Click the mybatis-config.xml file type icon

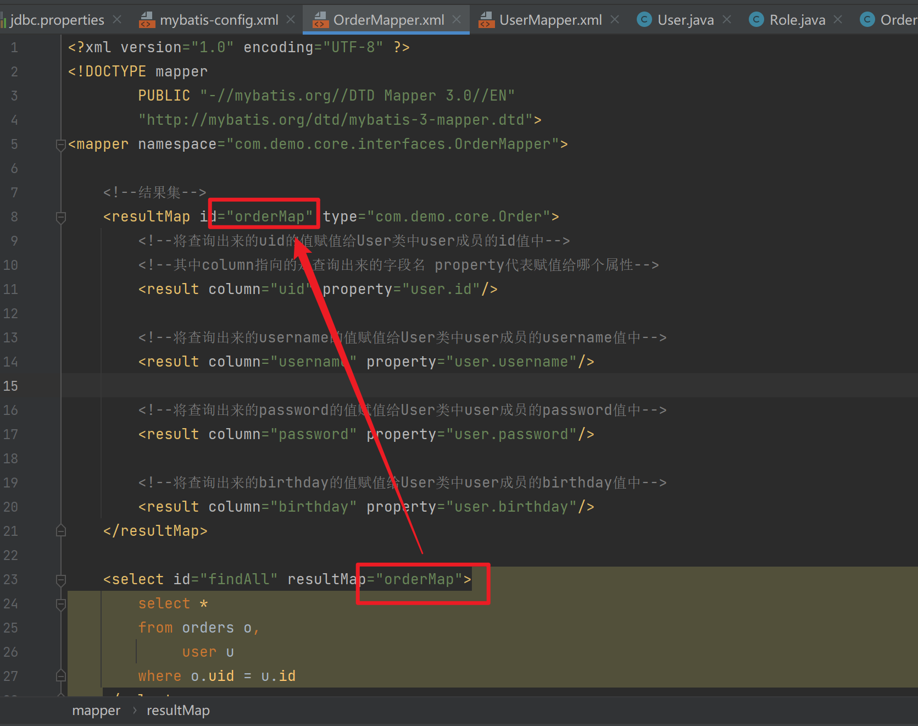147,20
